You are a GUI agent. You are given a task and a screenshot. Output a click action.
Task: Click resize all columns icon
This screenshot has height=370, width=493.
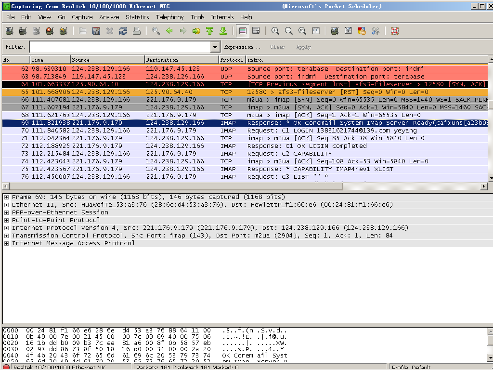(316, 31)
